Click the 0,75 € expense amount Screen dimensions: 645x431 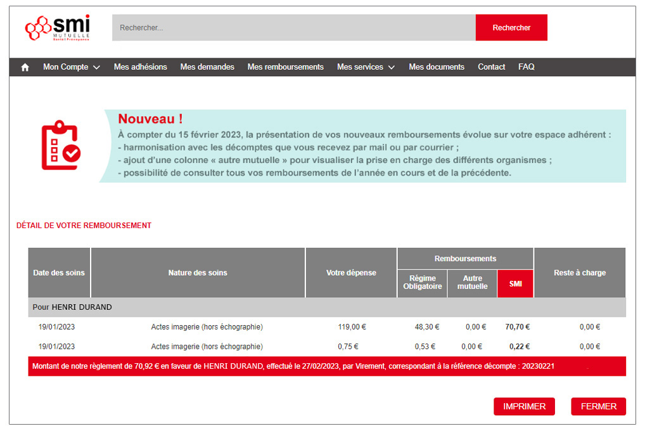coord(348,347)
